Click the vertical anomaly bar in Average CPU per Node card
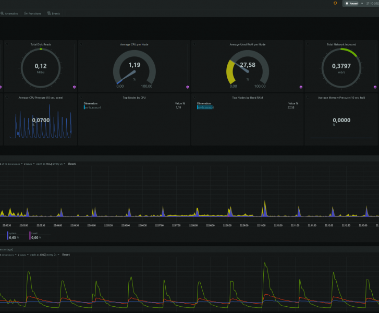Viewport: 379px width, 313px height. pos(188,64)
